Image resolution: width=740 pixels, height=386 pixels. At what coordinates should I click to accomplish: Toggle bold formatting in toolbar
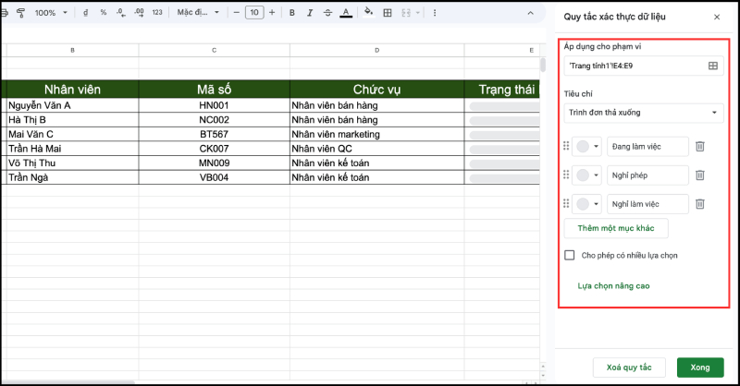pos(291,13)
